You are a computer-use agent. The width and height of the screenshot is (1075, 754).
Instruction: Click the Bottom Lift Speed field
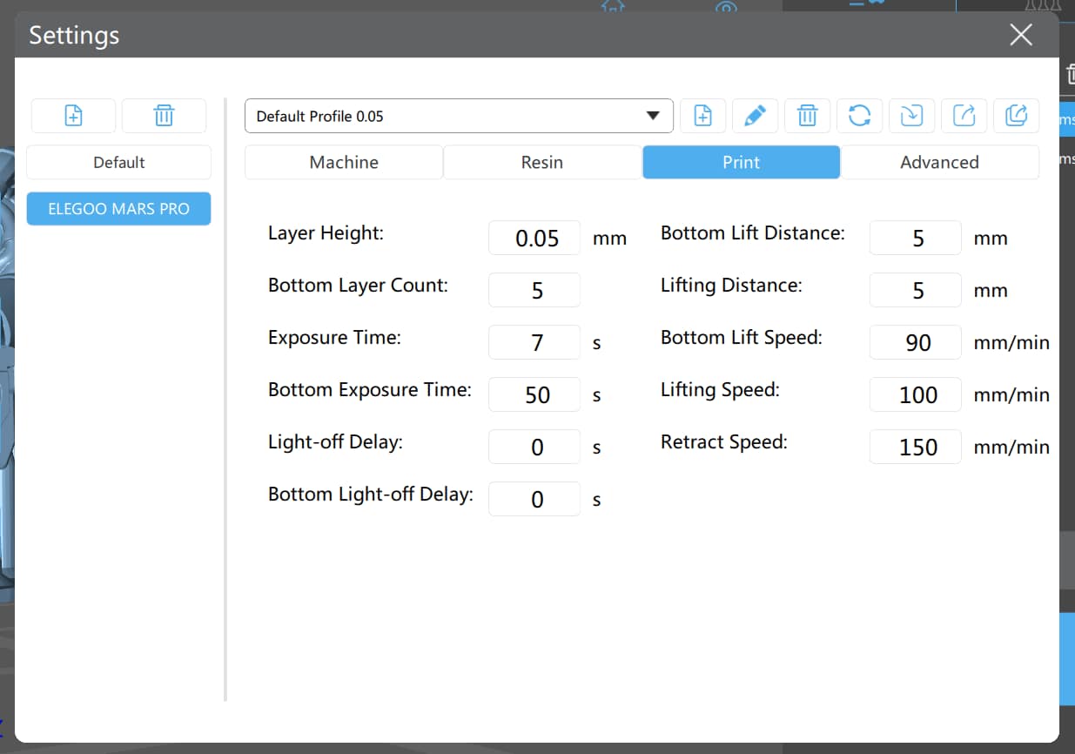coord(916,342)
